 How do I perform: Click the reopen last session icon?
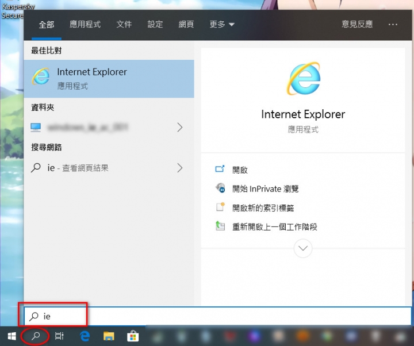point(220,226)
